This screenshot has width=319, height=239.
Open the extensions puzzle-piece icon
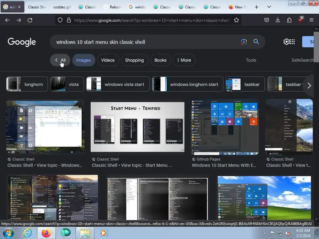pyautogui.click(x=289, y=20)
